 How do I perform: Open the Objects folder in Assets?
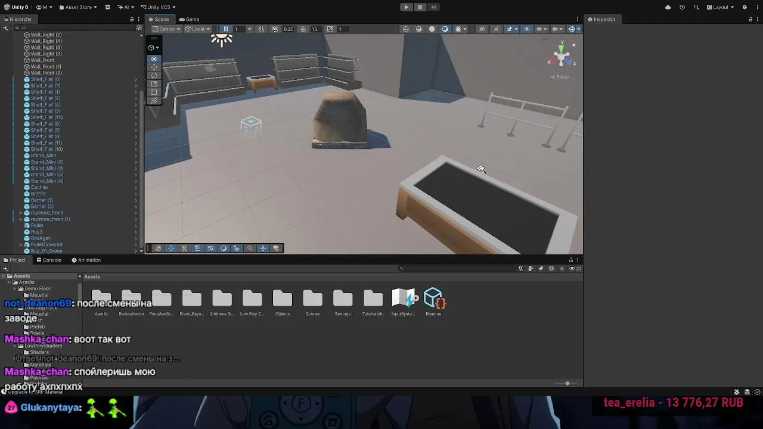pos(283,303)
